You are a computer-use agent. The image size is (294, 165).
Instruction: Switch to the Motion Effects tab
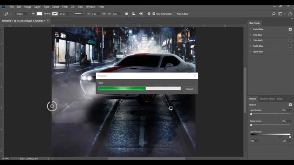click(267, 99)
